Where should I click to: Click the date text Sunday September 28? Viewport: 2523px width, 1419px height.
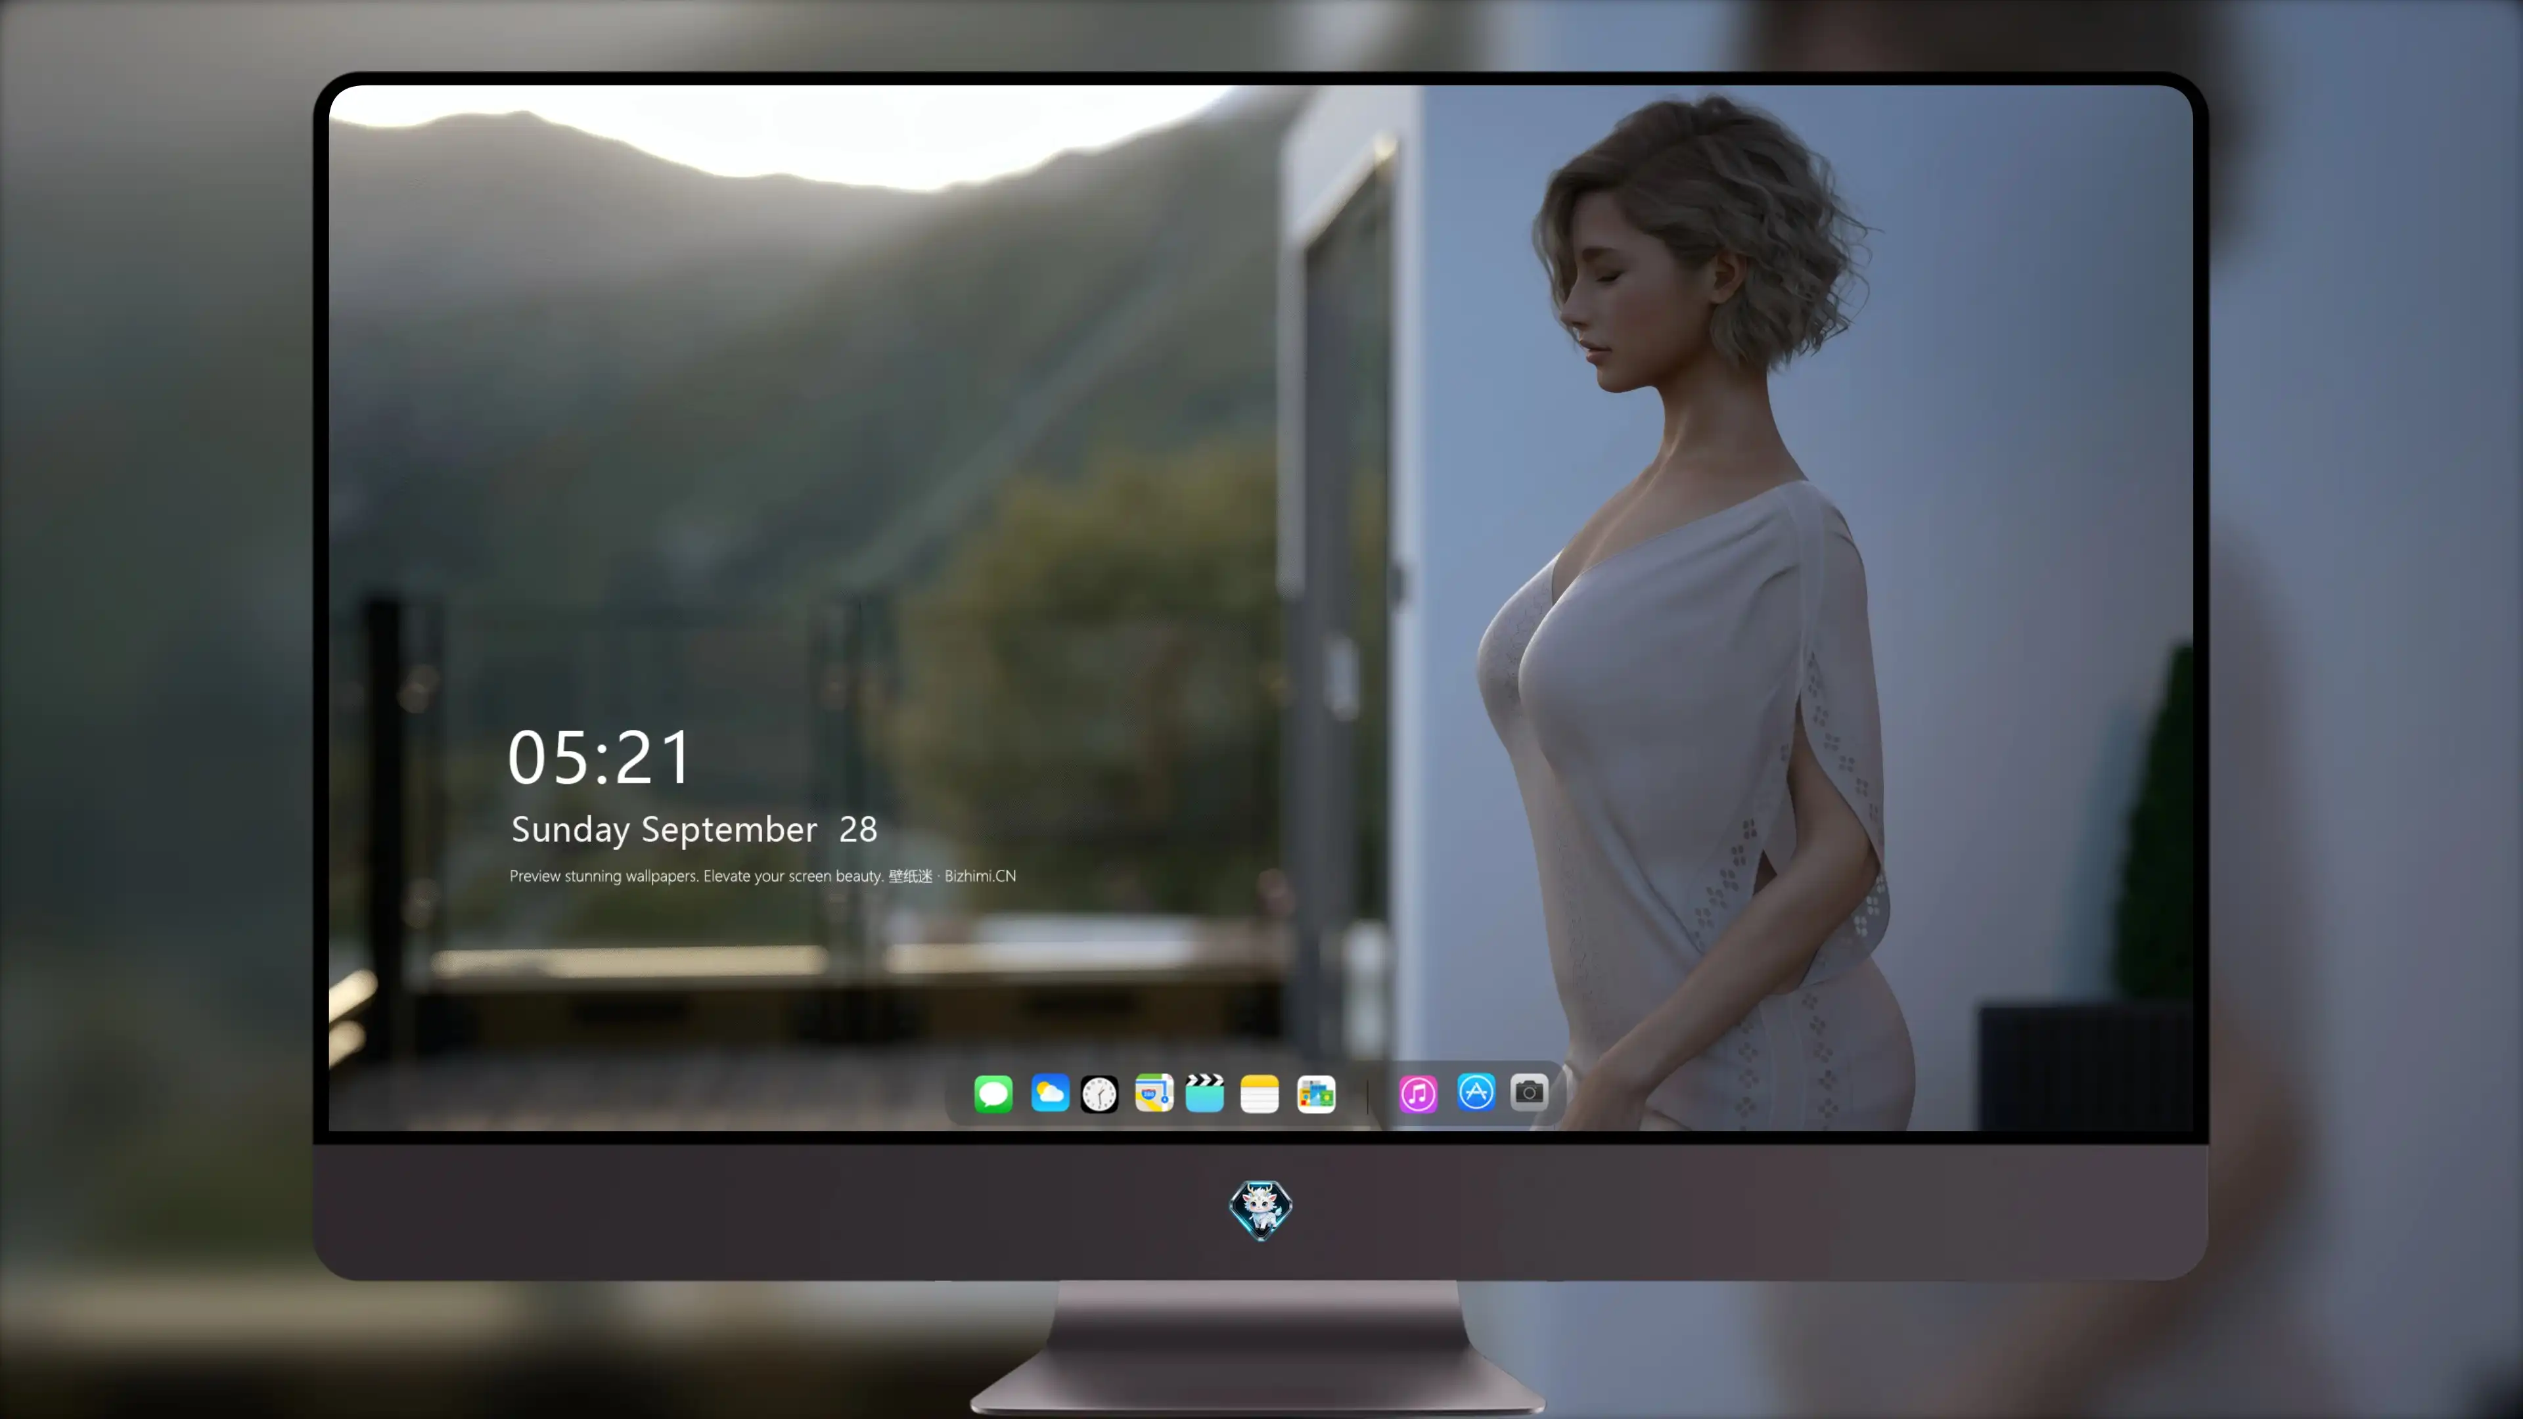tap(694, 830)
